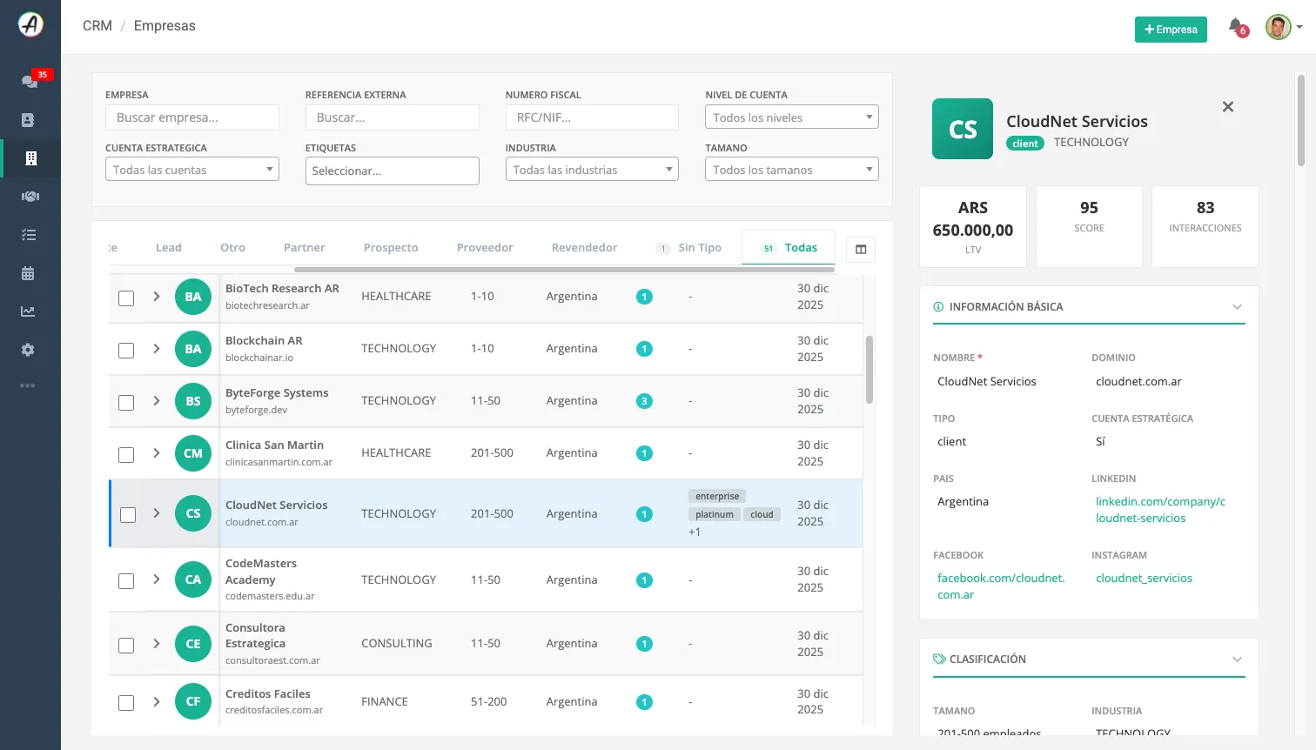
Task: Open the facebook.com/cloudnet link
Action: [x=1001, y=586]
